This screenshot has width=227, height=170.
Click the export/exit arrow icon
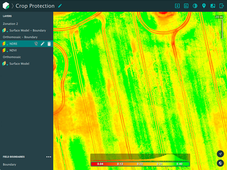[x=221, y=6]
